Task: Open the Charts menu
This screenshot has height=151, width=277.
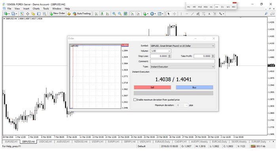Action: (x=36, y=8)
